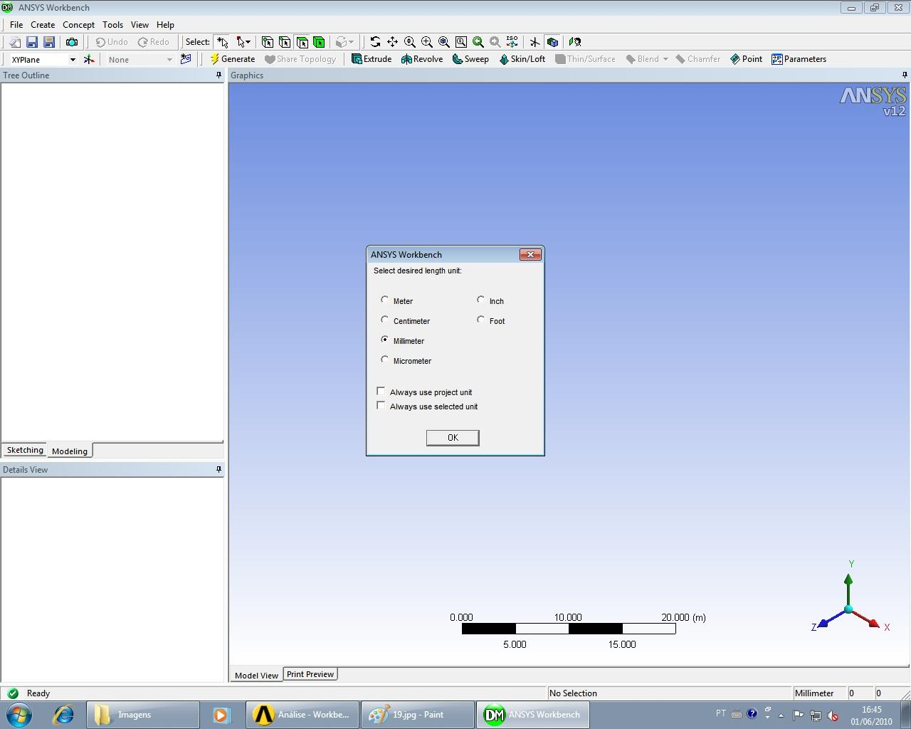Click the New file icon in the toolbar

tap(14, 42)
